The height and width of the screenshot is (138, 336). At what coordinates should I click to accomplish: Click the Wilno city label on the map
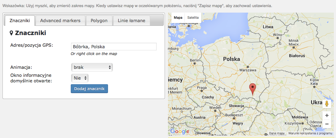(278, 35)
